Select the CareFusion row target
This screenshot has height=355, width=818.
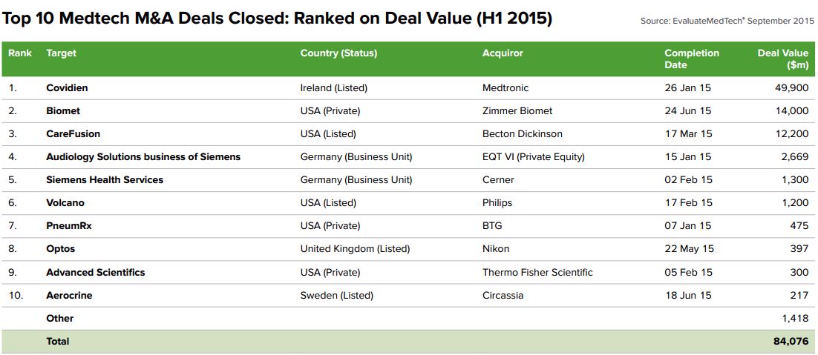pyautogui.click(x=73, y=134)
